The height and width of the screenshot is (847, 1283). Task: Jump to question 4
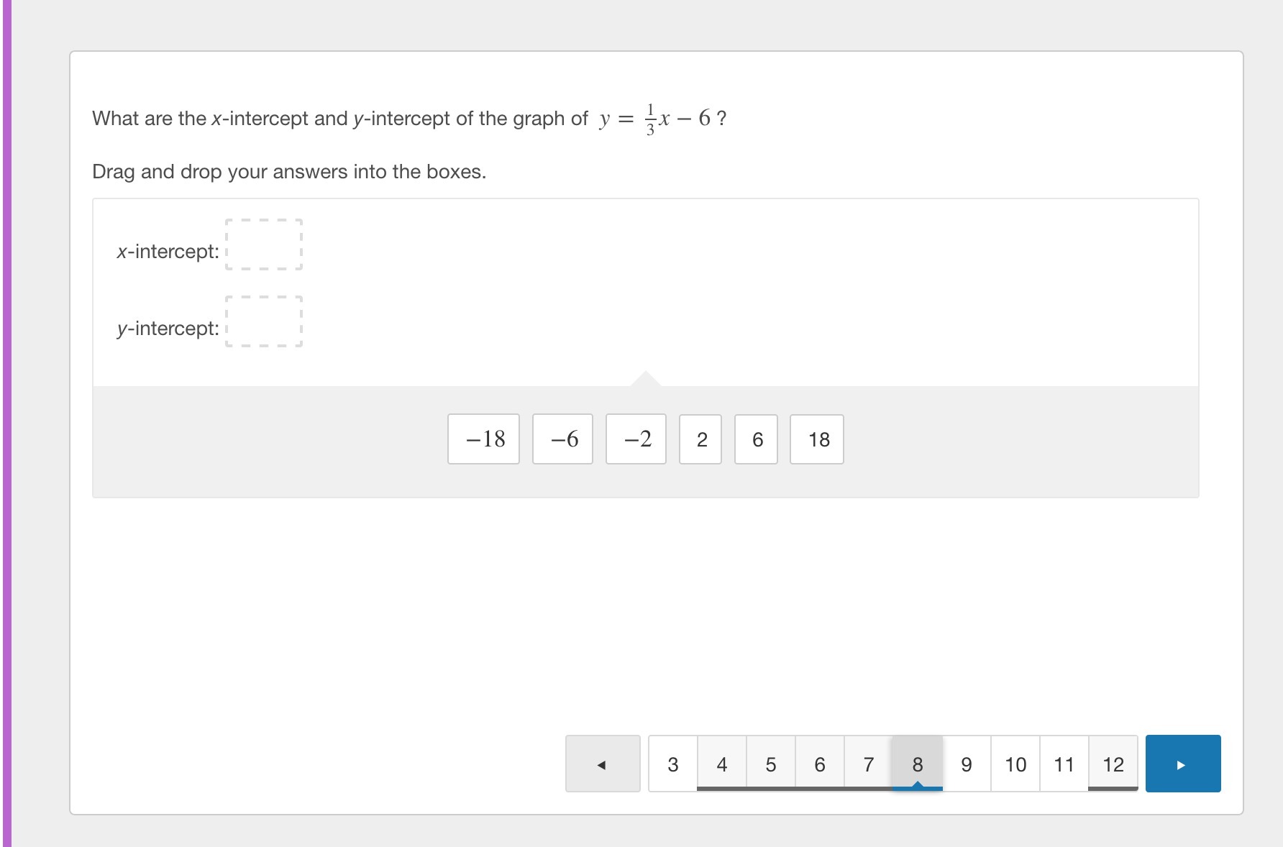[x=722, y=764]
